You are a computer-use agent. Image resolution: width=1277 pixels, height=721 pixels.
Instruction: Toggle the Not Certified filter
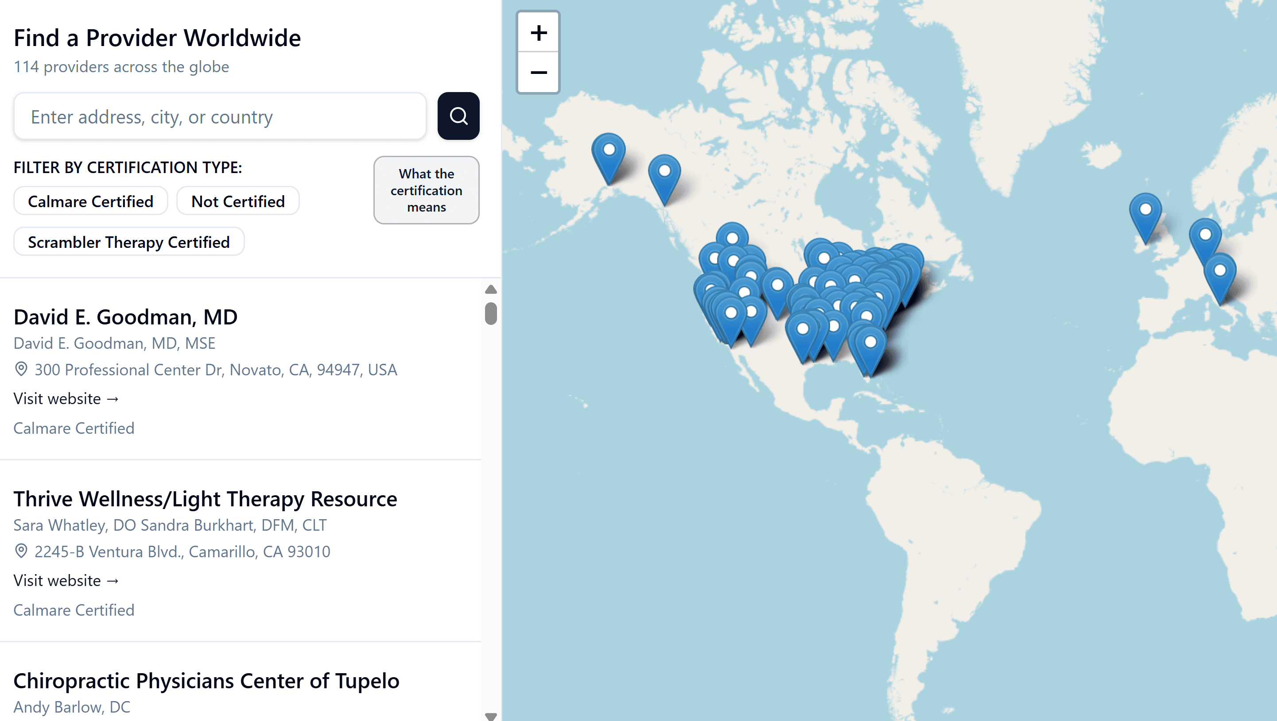point(238,201)
